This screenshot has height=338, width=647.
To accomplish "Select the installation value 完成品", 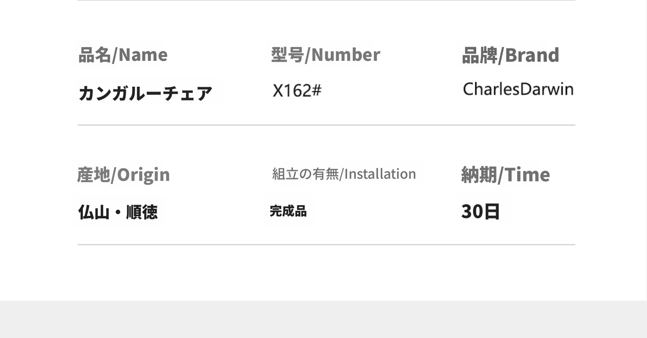I will [288, 211].
